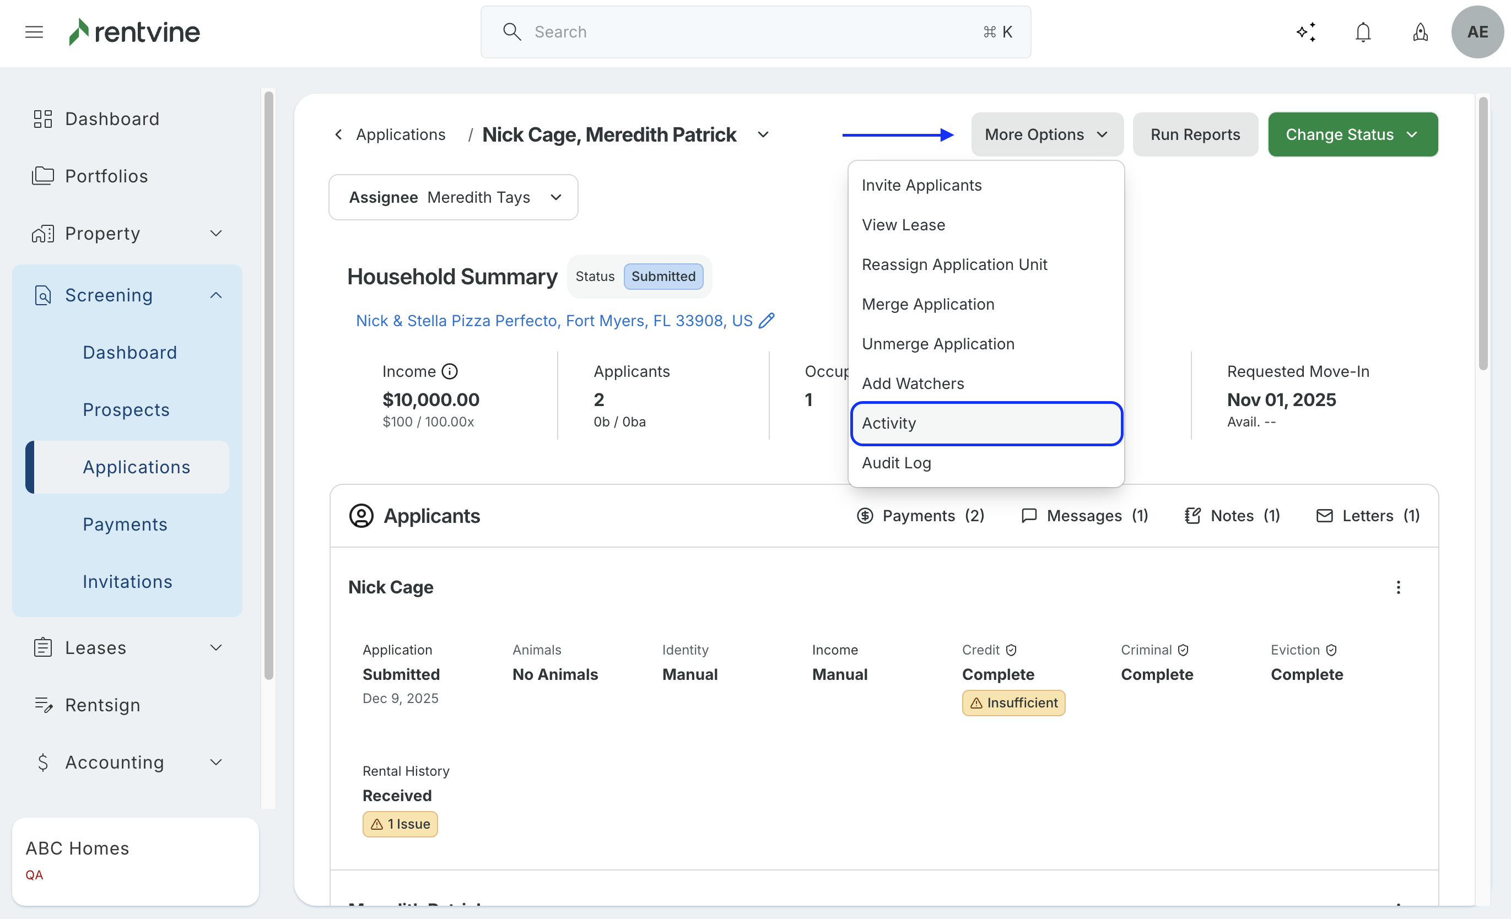This screenshot has width=1511, height=919.
Task: Expand the applicant name title chevron
Action: 763,134
